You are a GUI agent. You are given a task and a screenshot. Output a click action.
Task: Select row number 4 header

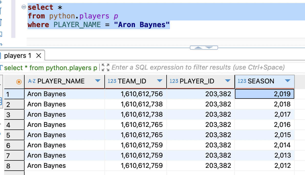14,125
